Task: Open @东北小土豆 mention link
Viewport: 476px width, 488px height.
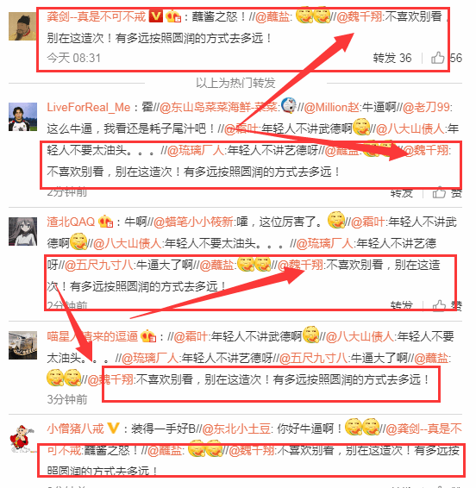Action: coord(236,429)
